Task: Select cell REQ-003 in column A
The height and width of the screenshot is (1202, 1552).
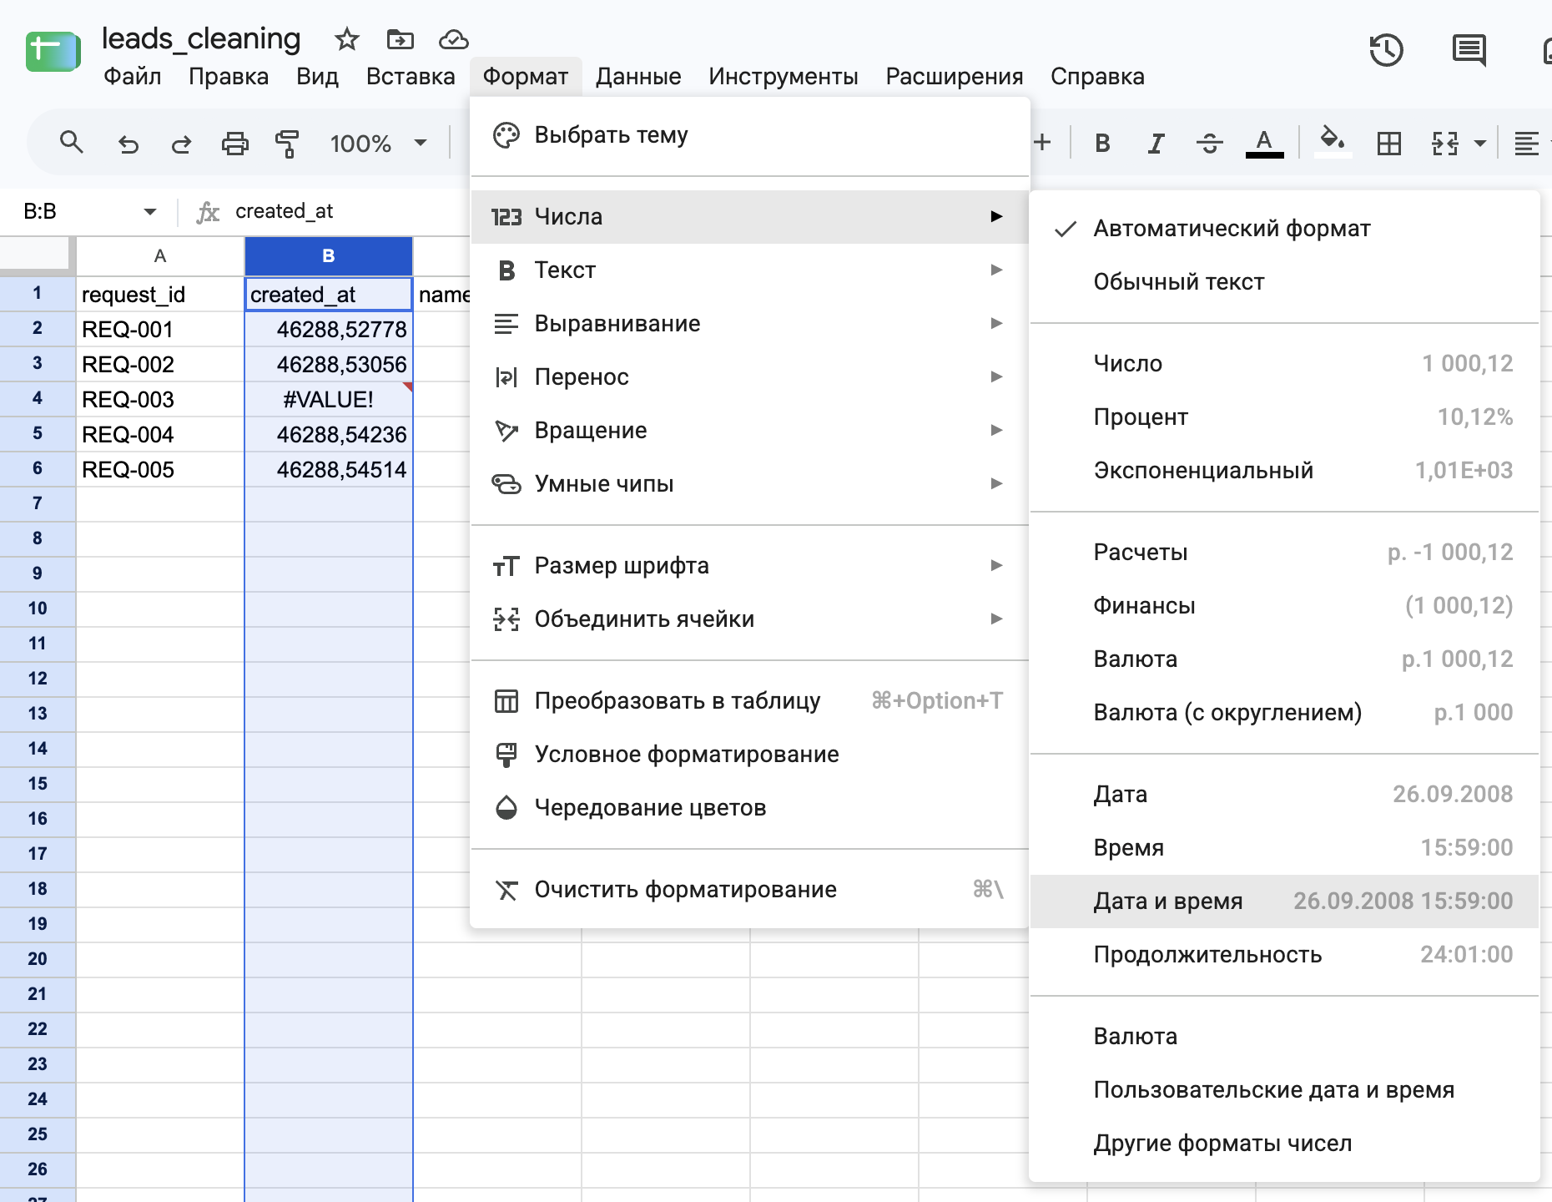Action: (160, 400)
